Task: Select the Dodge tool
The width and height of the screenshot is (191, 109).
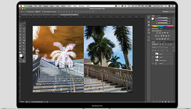Action: click(x=24, y=43)
